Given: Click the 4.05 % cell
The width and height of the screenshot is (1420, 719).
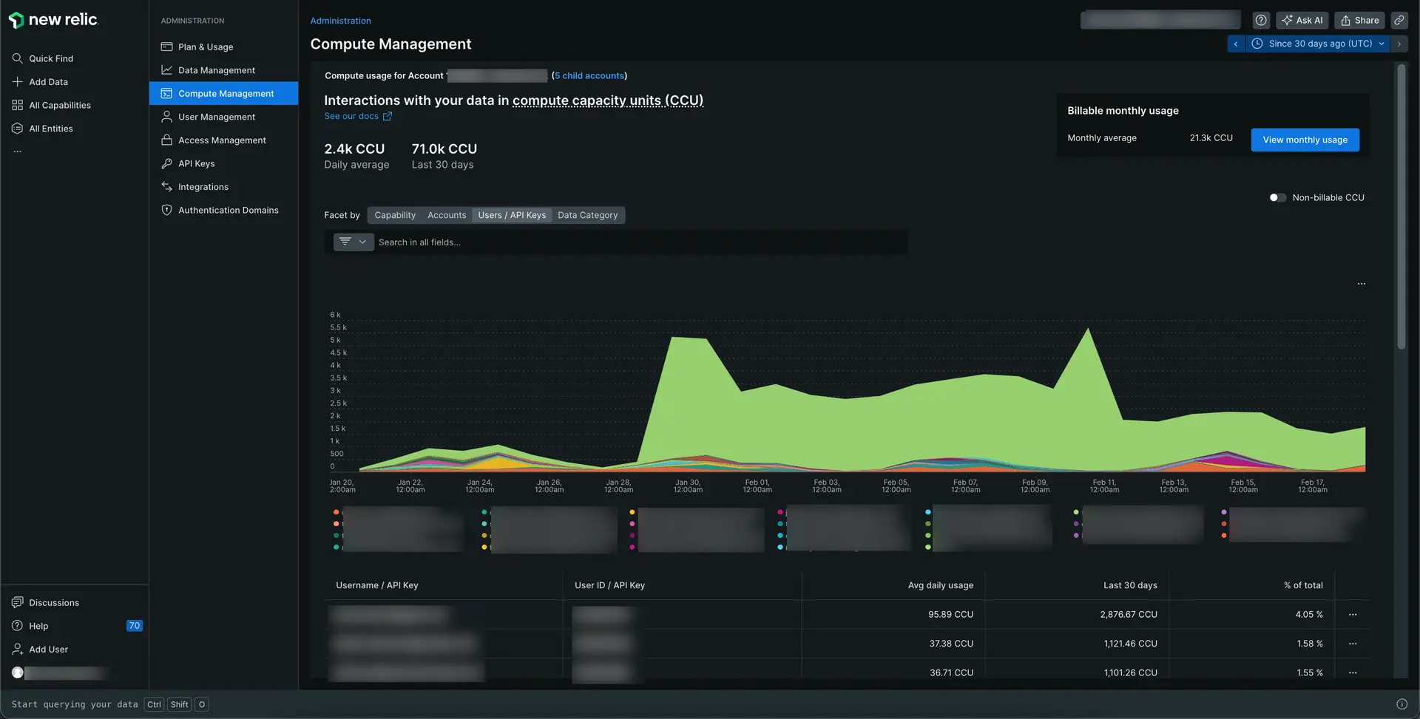Looking at the screenshot, I should pos(1309,614).
